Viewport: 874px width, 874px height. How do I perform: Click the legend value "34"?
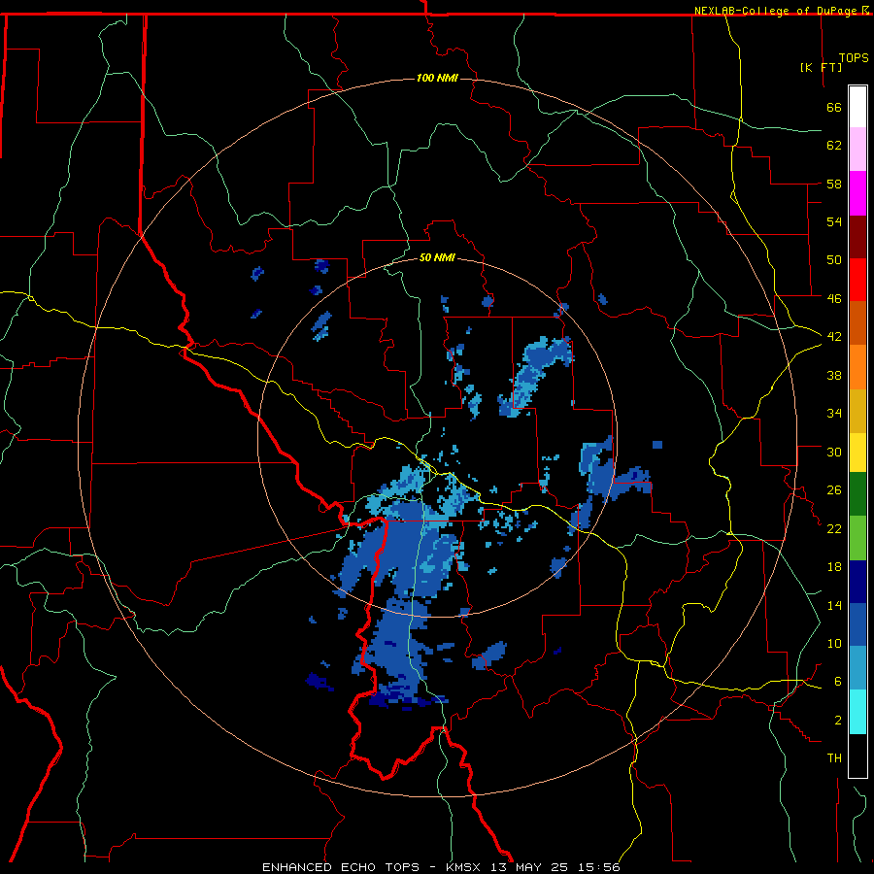pyautogui.click(x=834, y=413)
